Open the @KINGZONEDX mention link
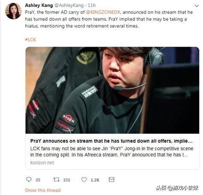 coord(103,12)
